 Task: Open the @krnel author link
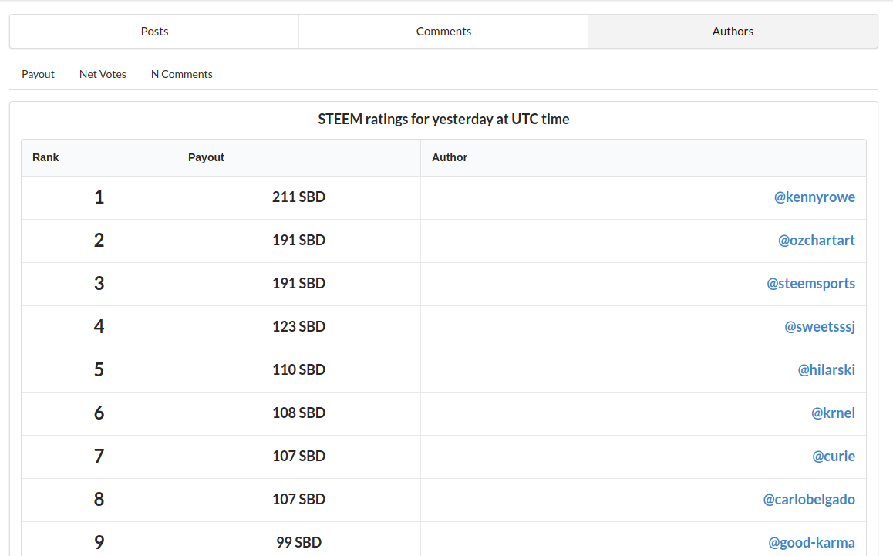coord(833,413)
